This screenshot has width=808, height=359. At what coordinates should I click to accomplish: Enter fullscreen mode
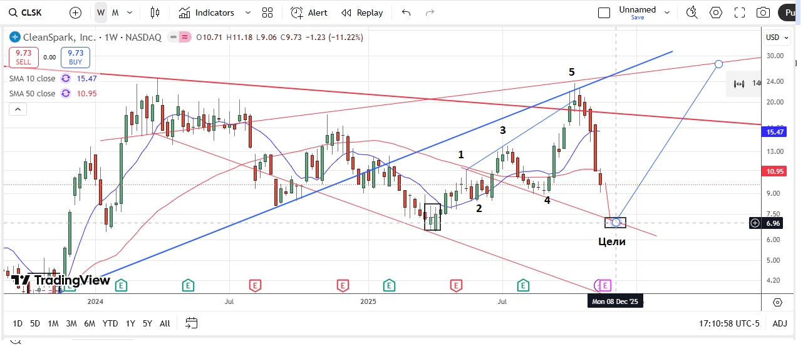(x=739, y=13)
